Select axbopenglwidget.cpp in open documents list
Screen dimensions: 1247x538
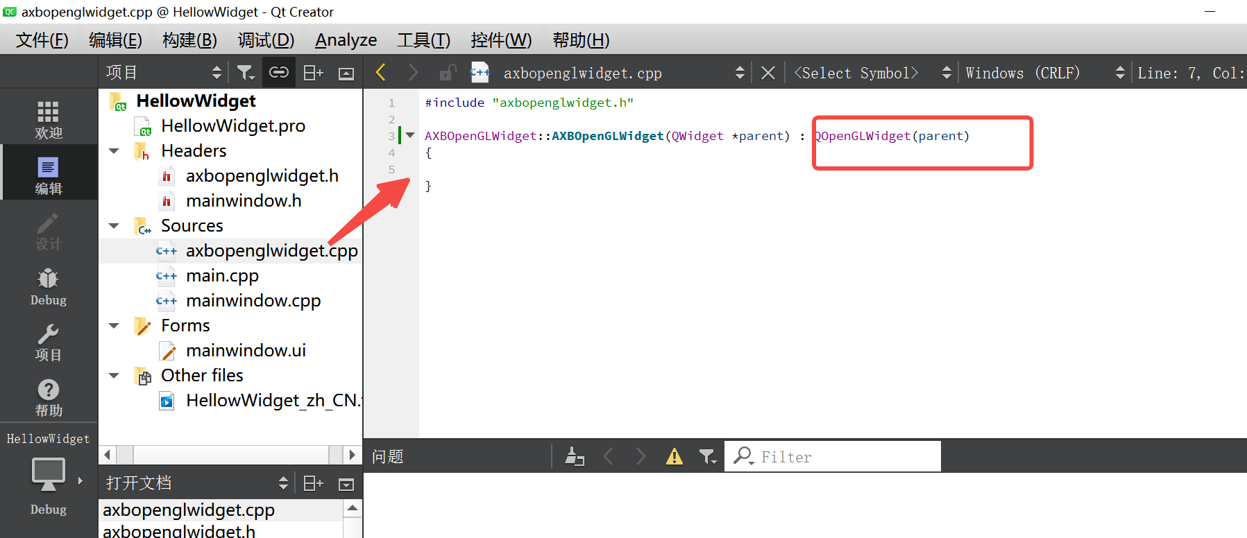click(x=189, y=510)
